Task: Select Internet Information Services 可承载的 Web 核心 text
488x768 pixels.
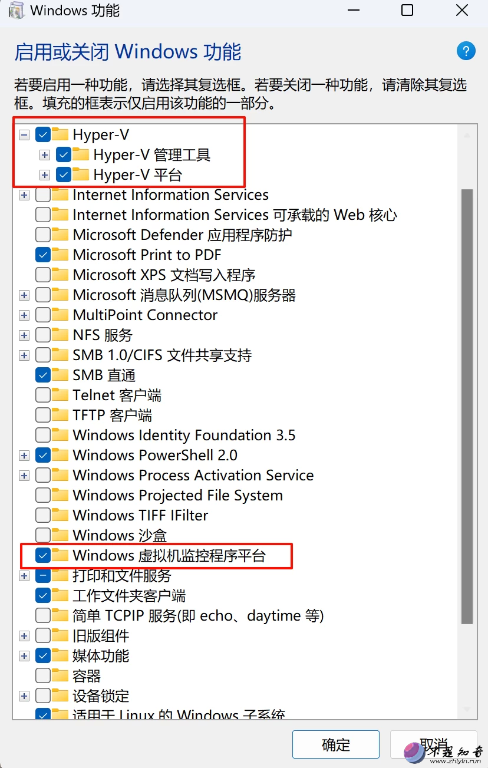Action: pos(235,215)
